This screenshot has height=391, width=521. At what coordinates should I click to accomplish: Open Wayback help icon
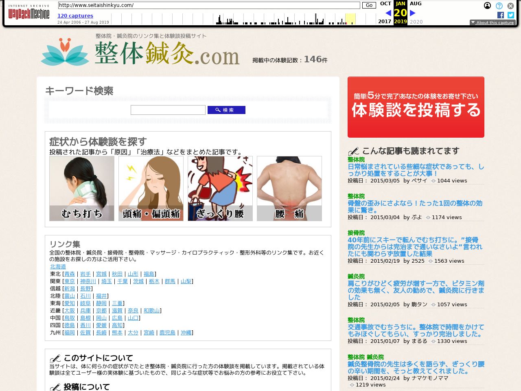(499, 6)
